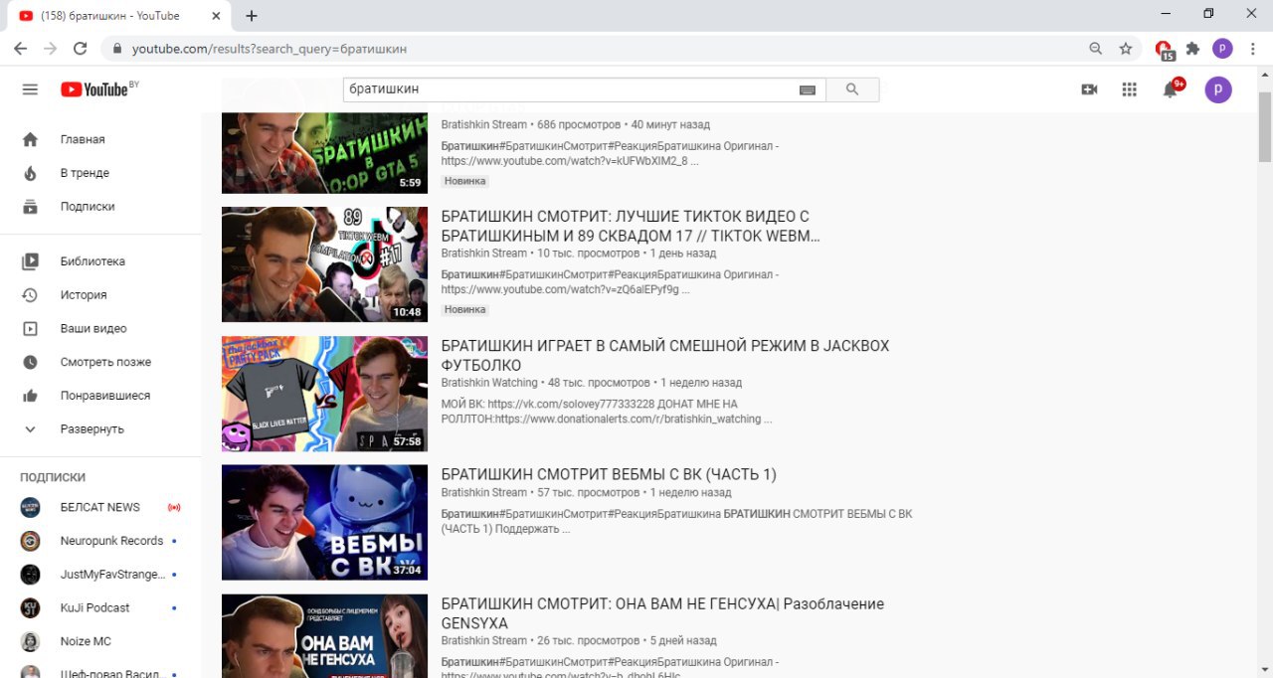Open the Neuropunk Records channel avatar
1273x678 pixels.
31,541
